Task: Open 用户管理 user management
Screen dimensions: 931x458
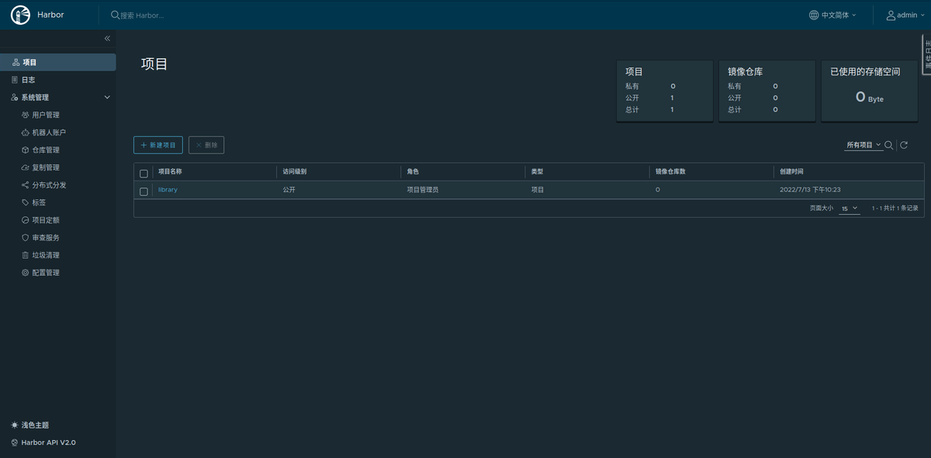Action: point(45,115)
